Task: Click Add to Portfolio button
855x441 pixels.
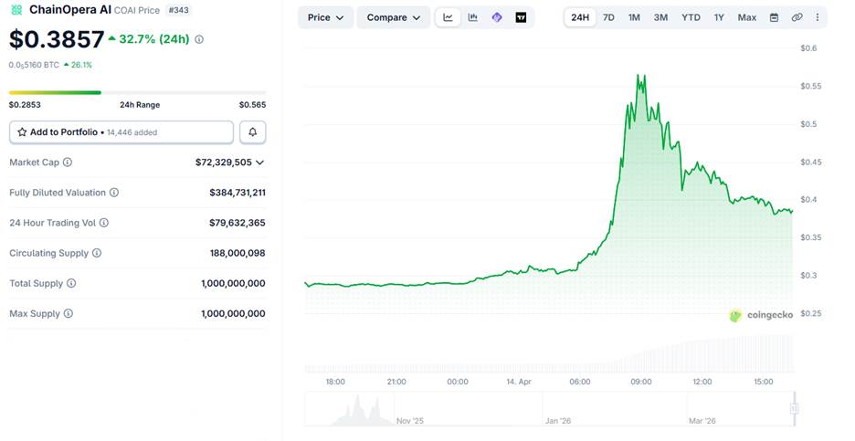Action: coord(121,132)
